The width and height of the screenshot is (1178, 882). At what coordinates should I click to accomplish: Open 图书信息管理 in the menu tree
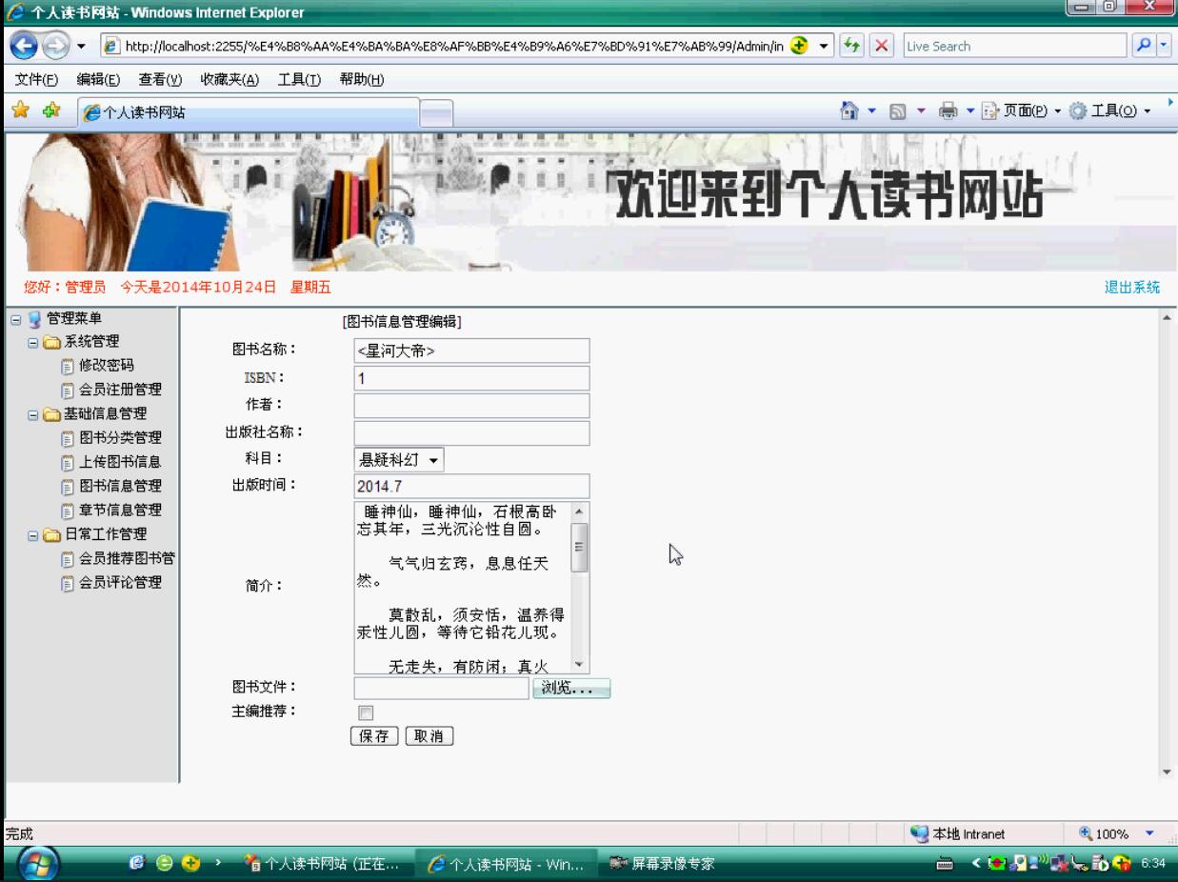119,486
